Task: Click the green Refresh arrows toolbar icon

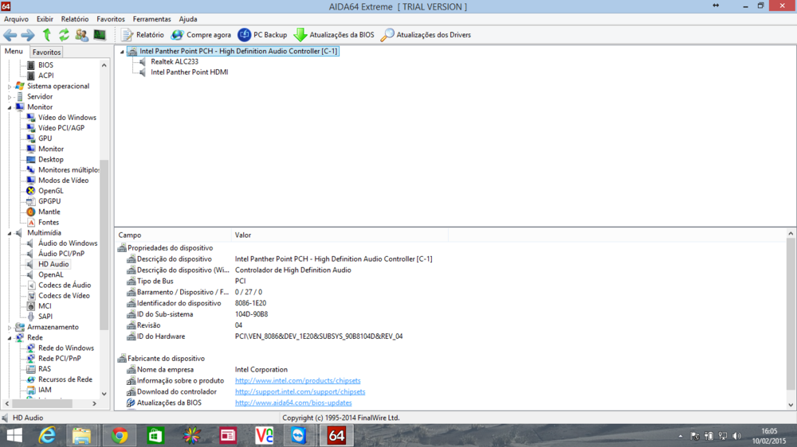Action: tap(64, 35)
